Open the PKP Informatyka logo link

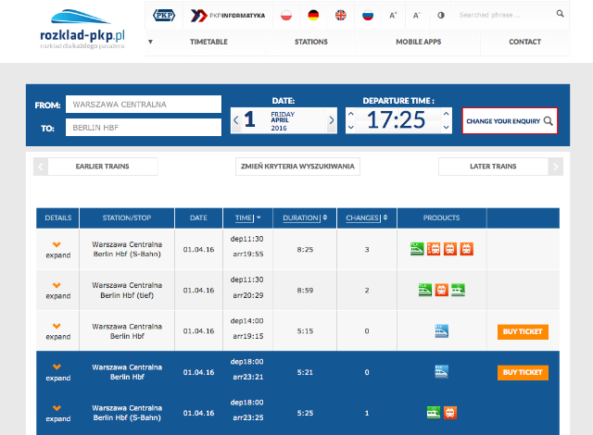pos(228,16)
